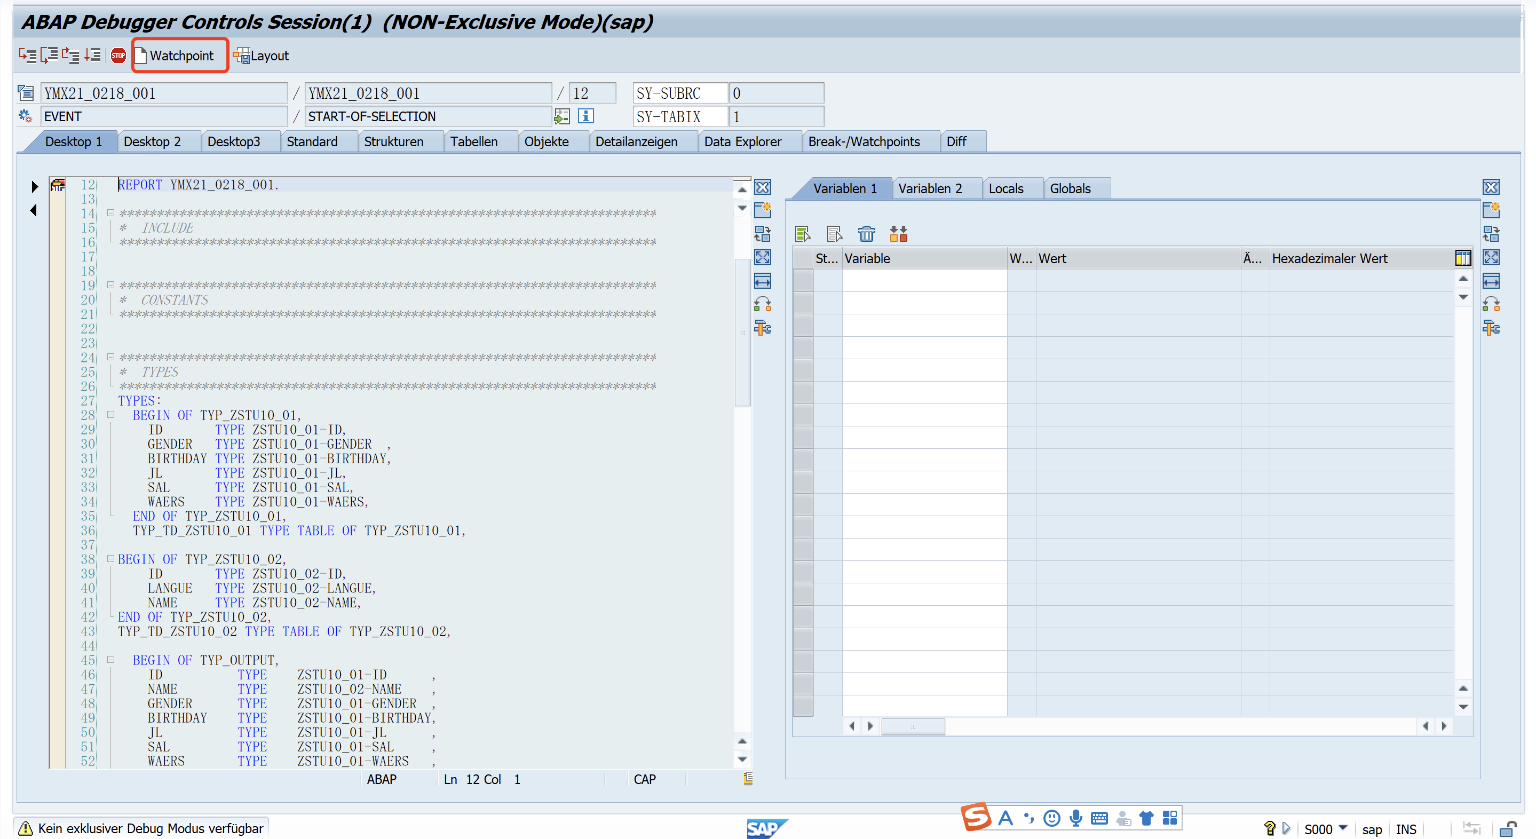Screen dimensions: 1536x839
Task: Collapse the CONSTANTS code block on line 19
Action: click(x=110, y=285)
